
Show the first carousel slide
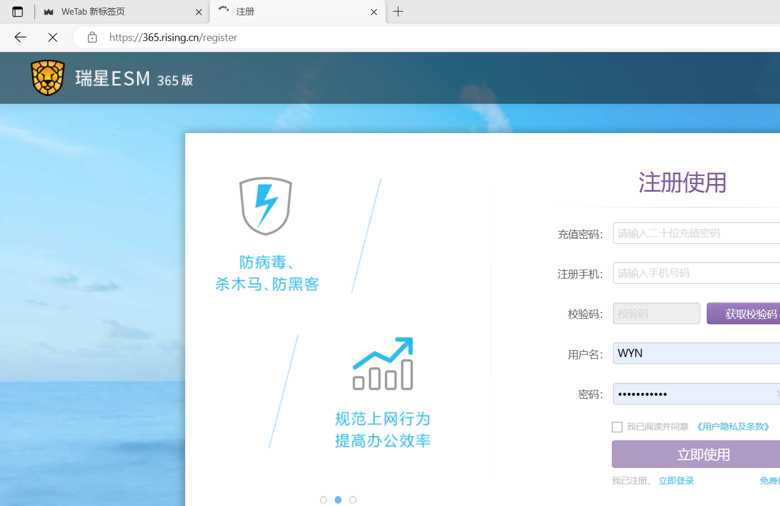(x=323, y=500)
